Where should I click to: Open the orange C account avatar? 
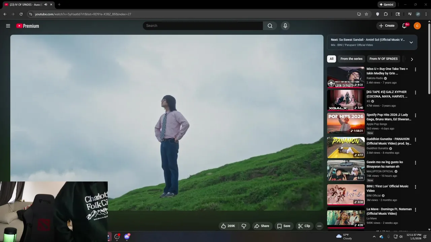click(417, 26)
